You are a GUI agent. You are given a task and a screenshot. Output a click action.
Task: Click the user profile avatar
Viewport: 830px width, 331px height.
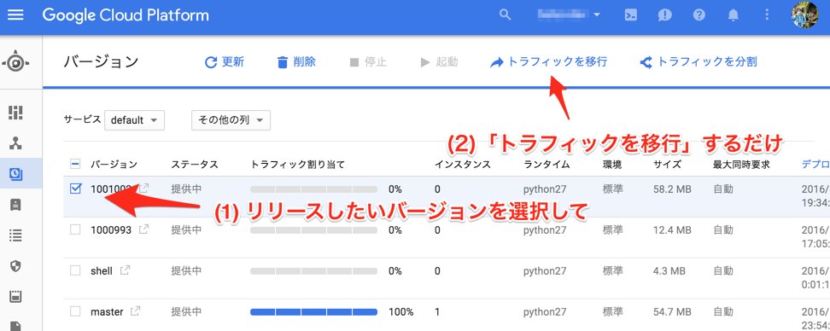[804, 15]
